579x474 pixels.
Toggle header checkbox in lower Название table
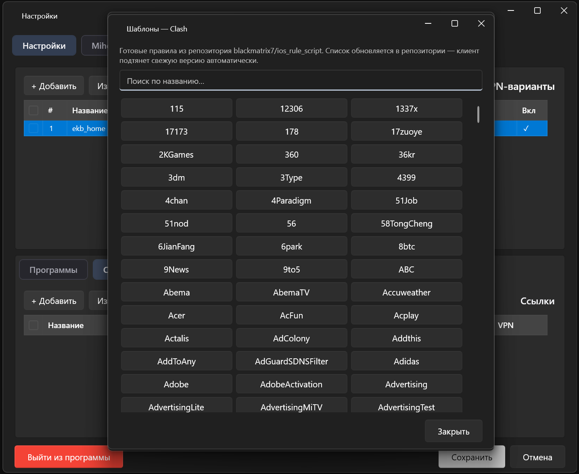(33, 325)
